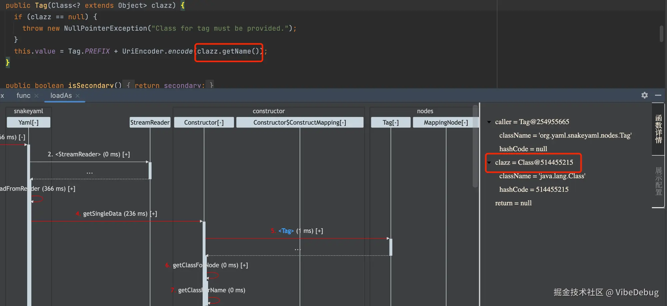Close the loadAs tab
Image resolution: width=667 pixels, height=306 pixels.
point(77,96)
